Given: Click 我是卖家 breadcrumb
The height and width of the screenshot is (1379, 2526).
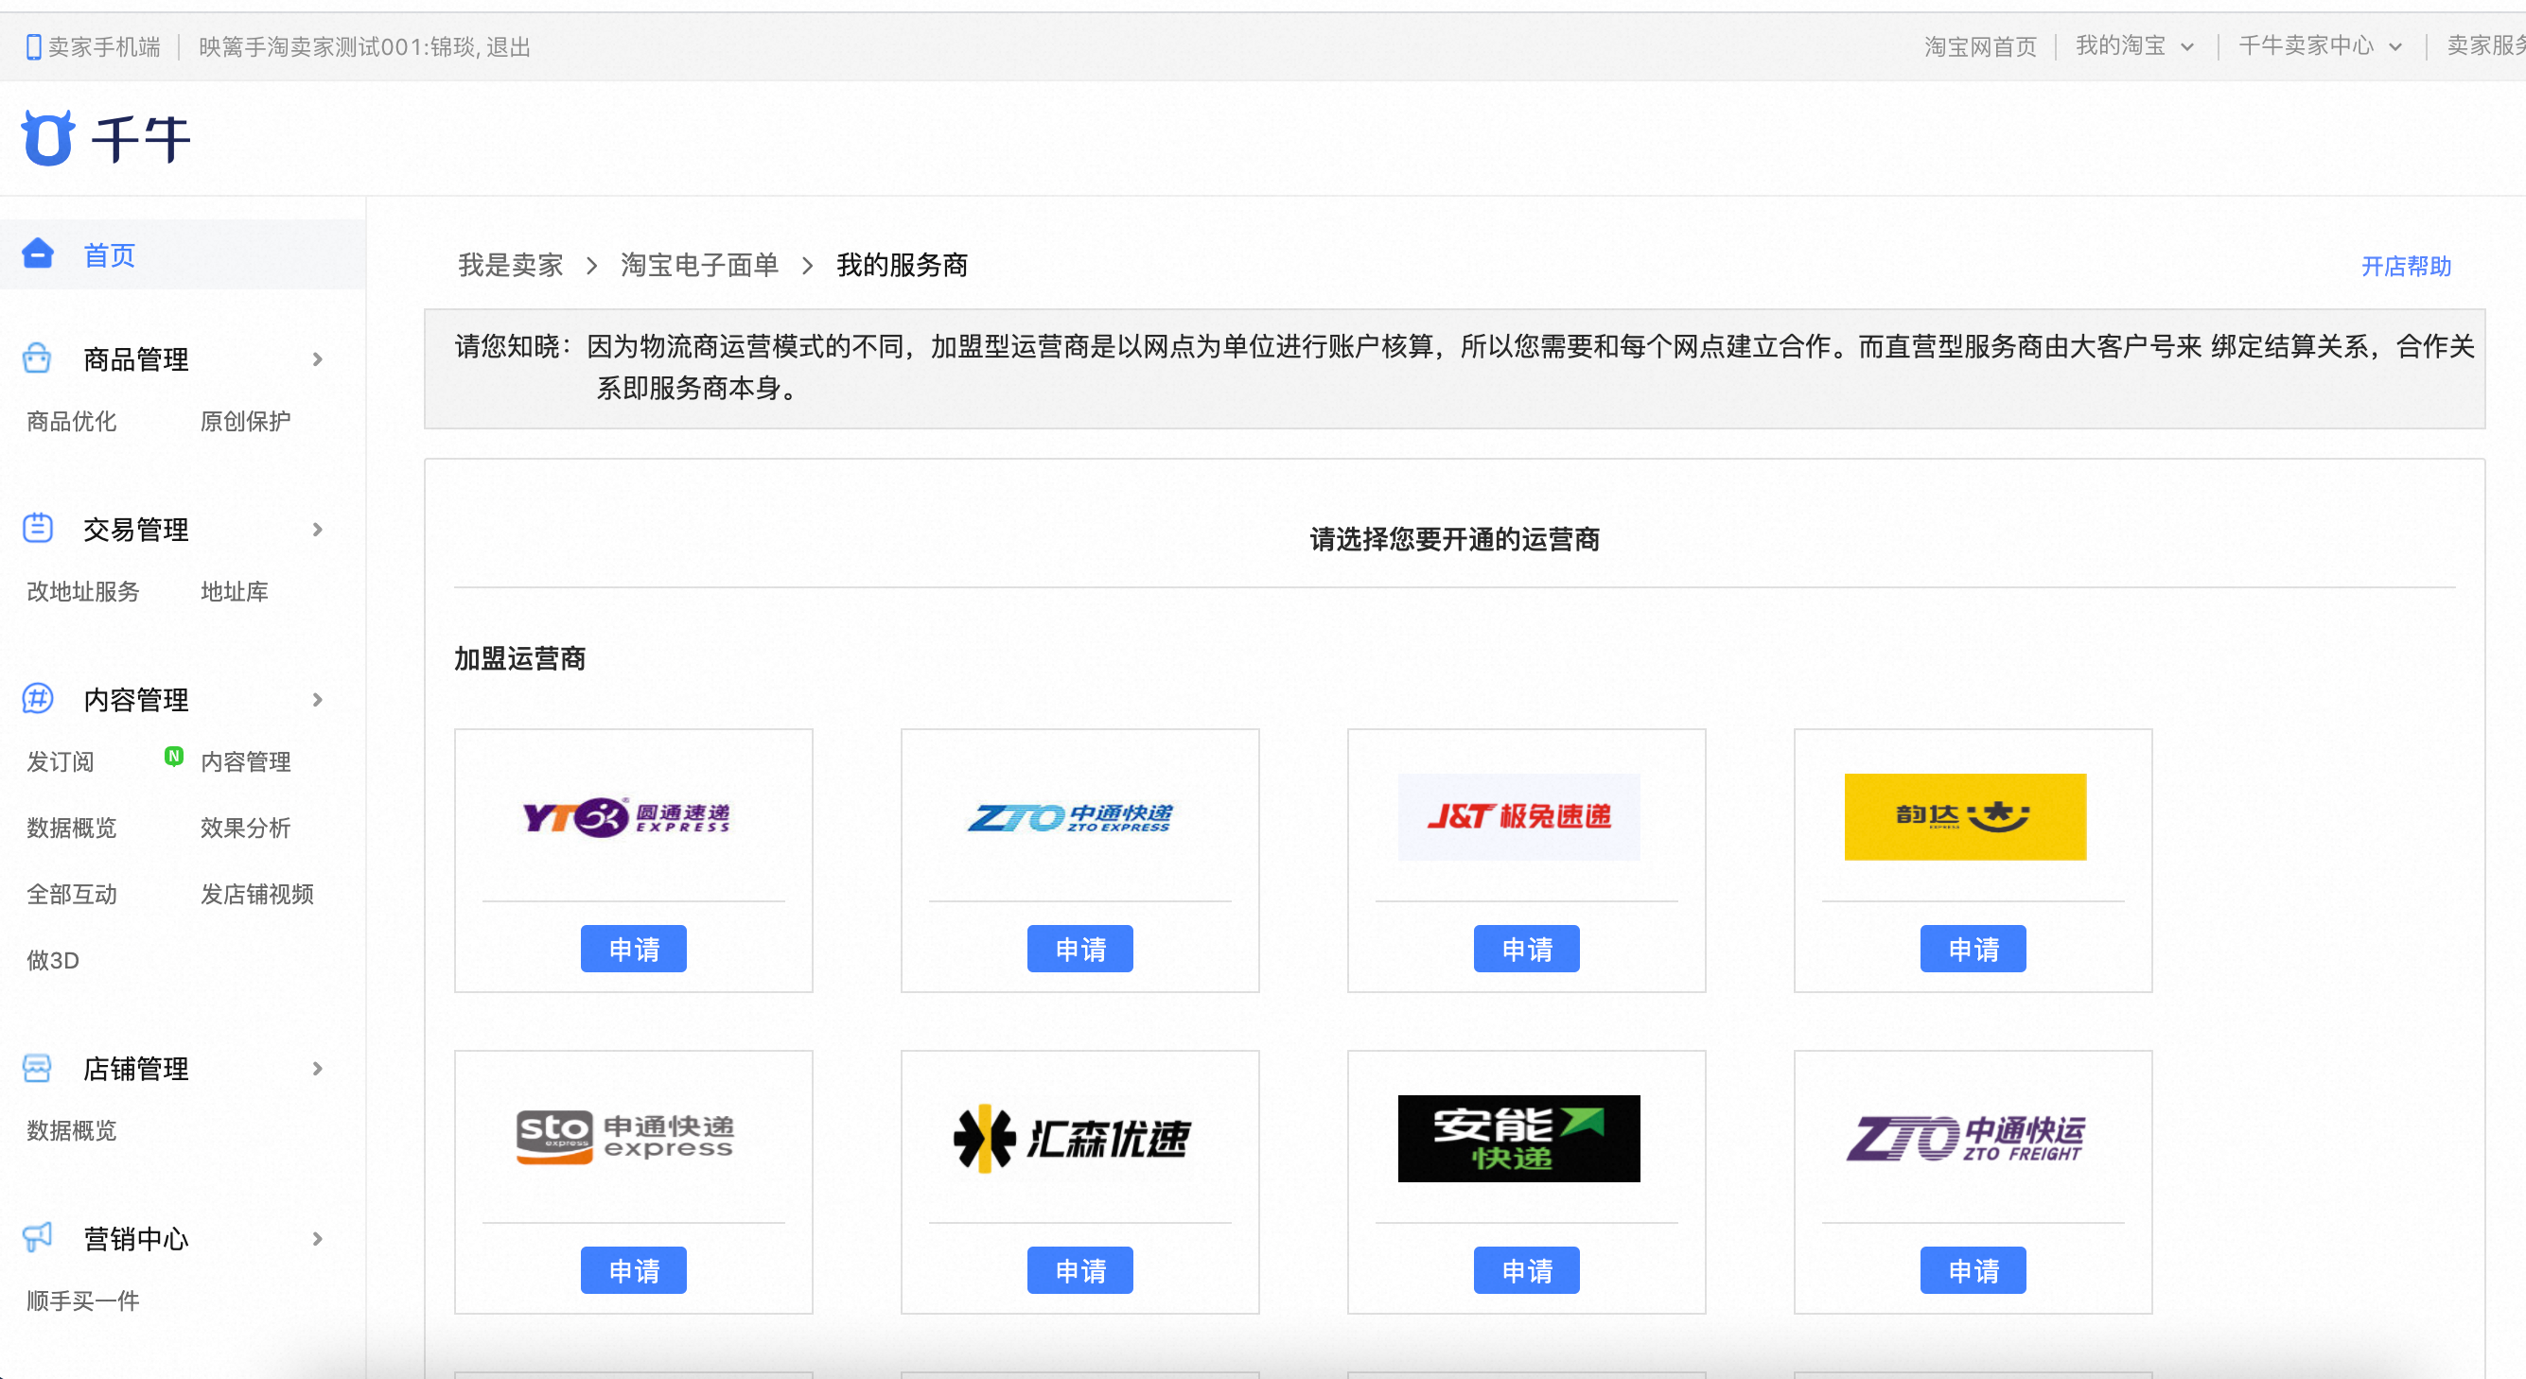Looking at the screenshot, I should [x=510, y=265].
